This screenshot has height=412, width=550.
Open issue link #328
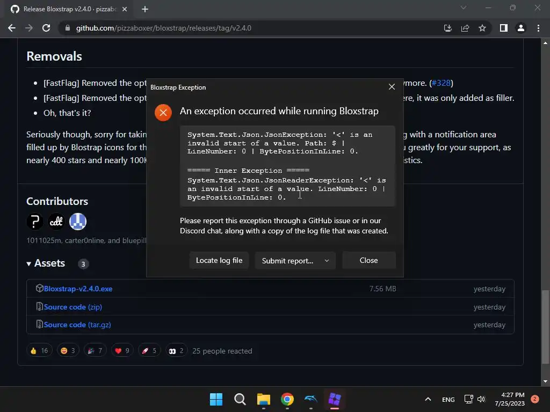coord(441,83)
